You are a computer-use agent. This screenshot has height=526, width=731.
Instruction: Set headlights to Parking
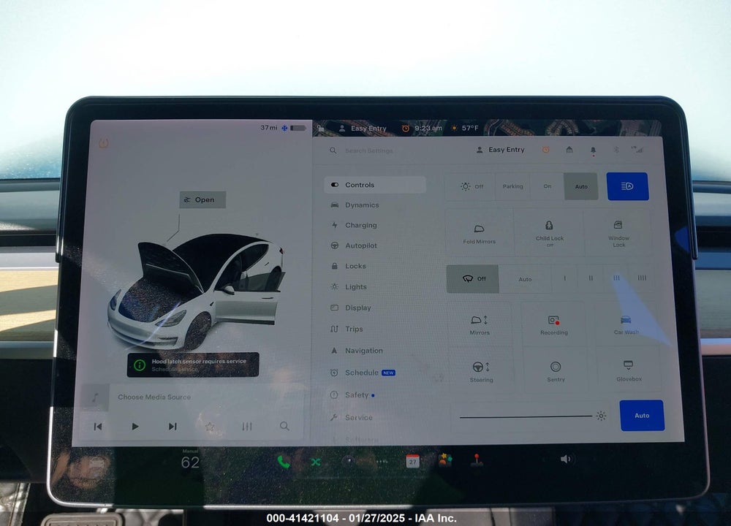pos(512,186)
